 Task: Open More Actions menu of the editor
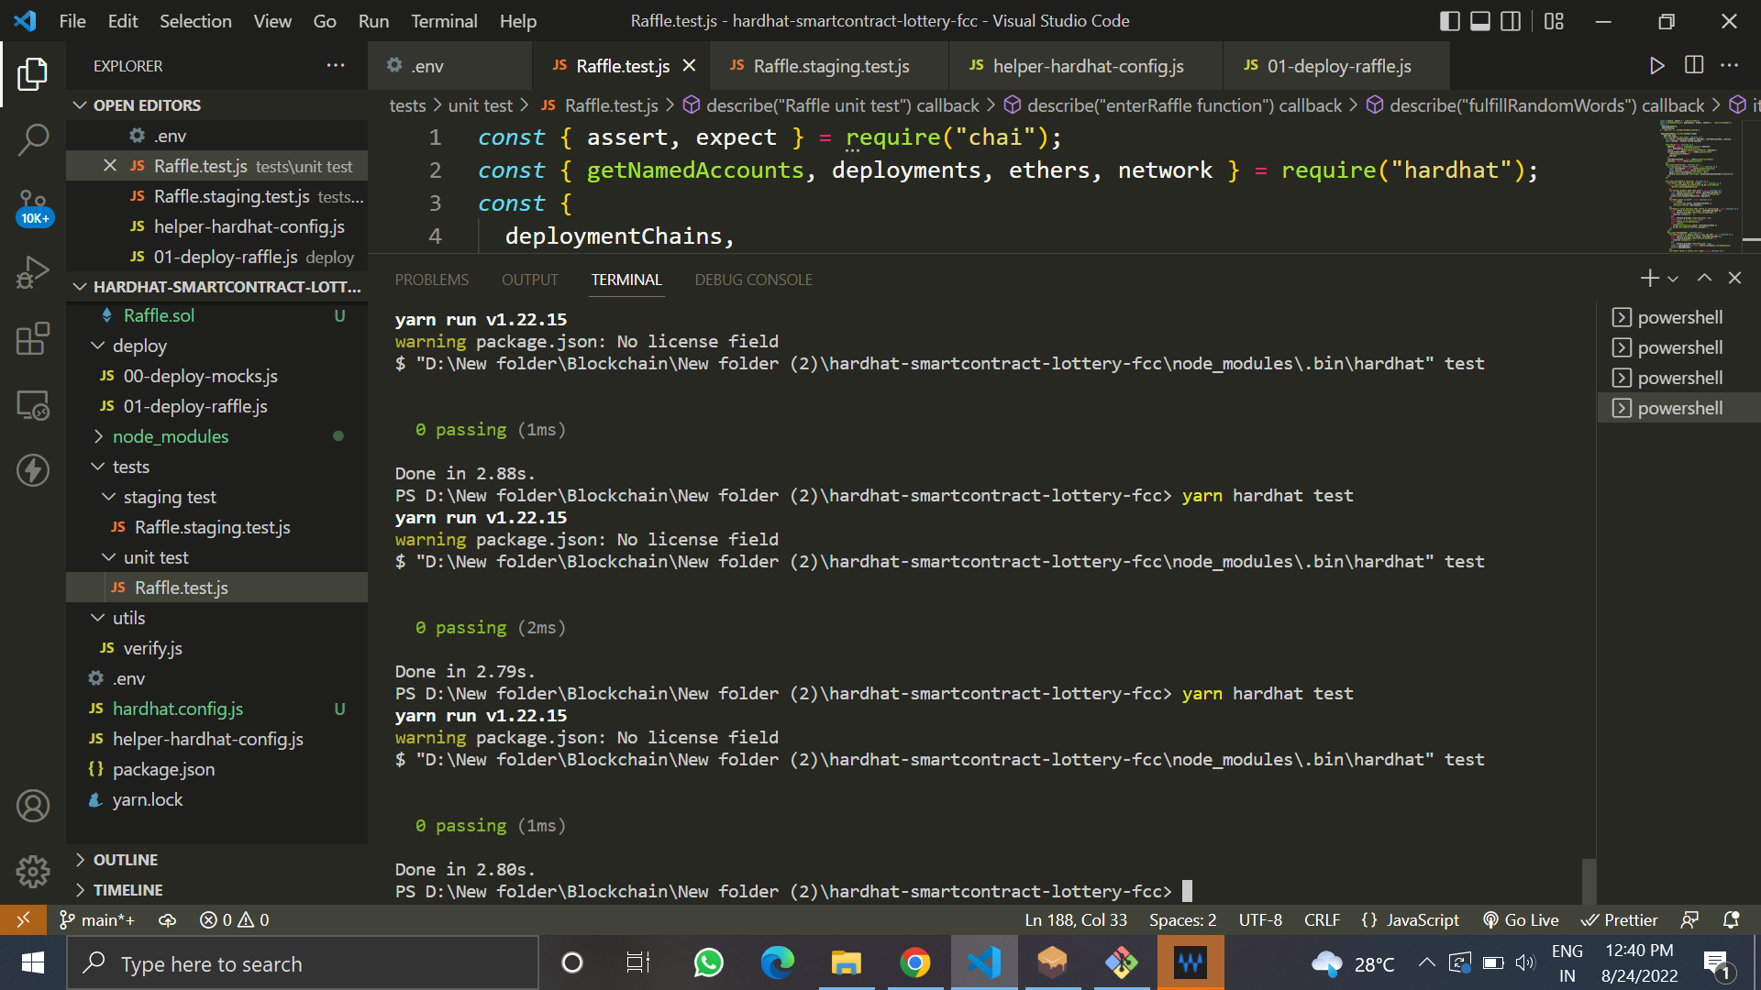(x=1730, y=66)
